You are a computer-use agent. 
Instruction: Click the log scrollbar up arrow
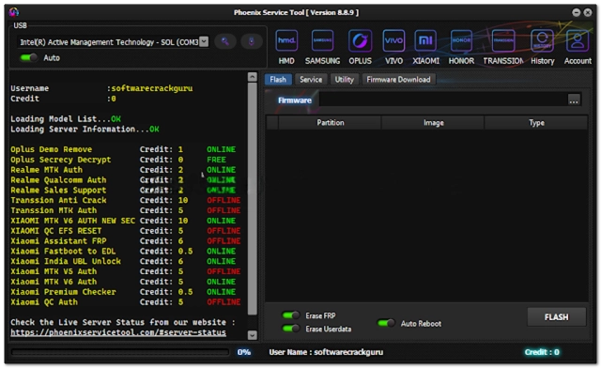253,77
